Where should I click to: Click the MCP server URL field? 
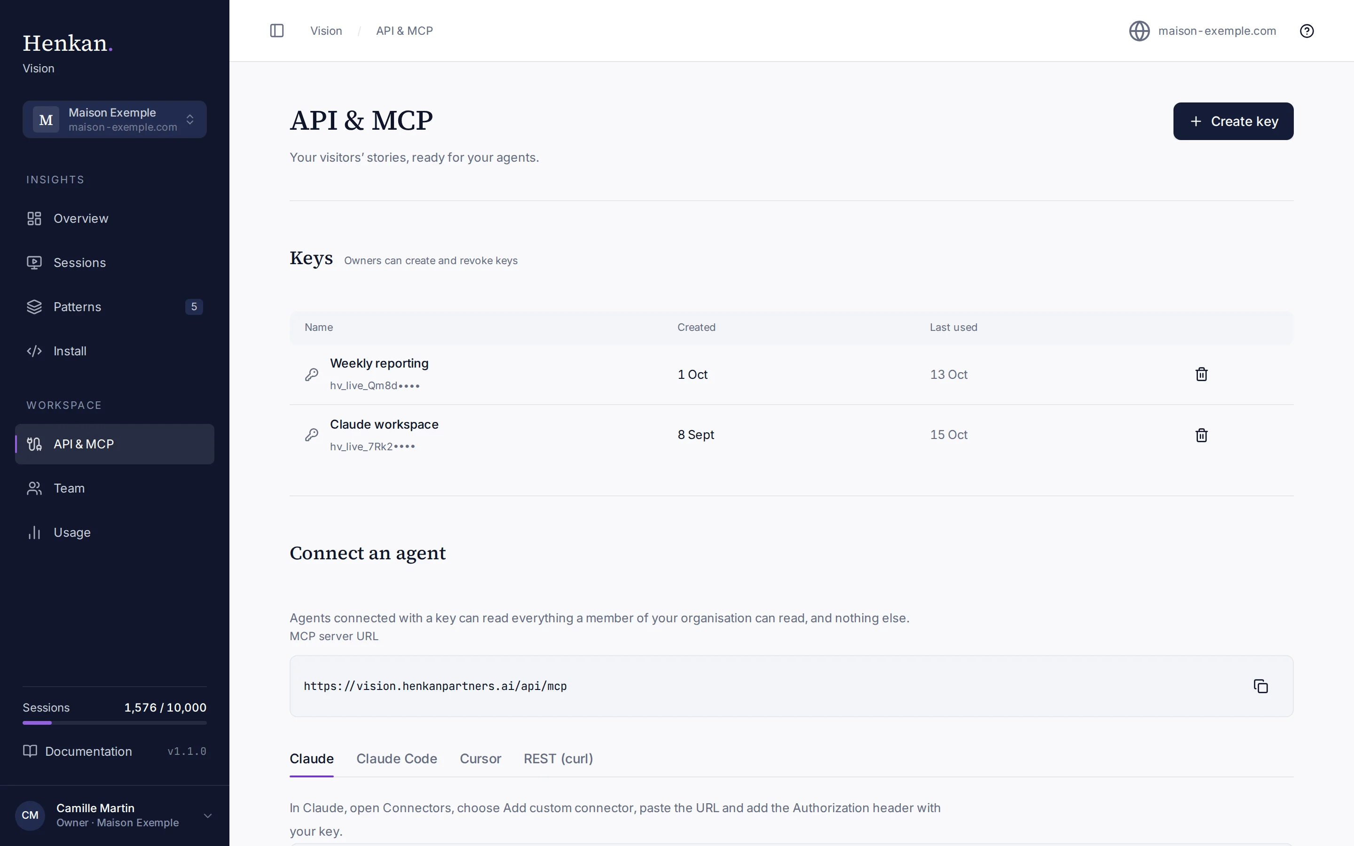point(791,686)
